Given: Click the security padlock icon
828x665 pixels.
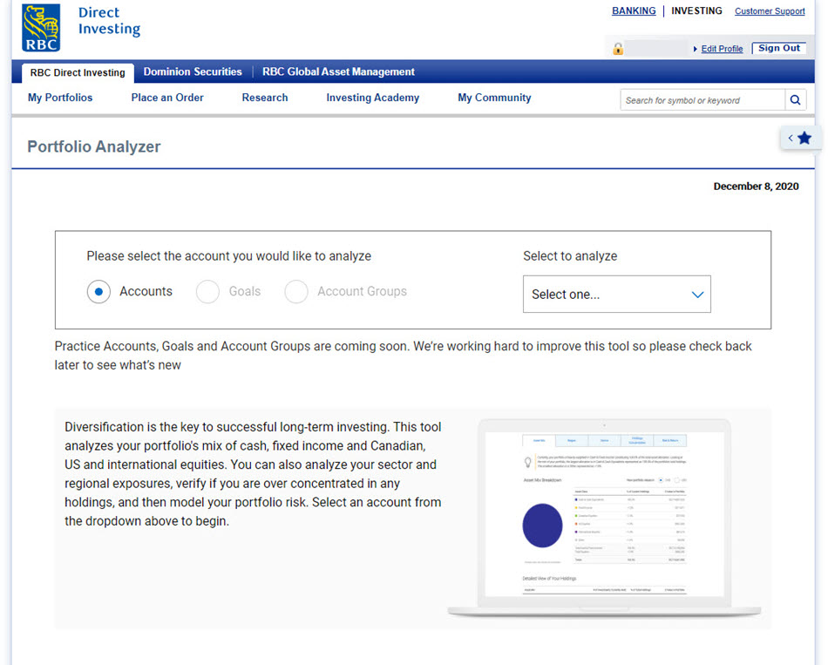Looking at the screenshot, I should (618, 49).
